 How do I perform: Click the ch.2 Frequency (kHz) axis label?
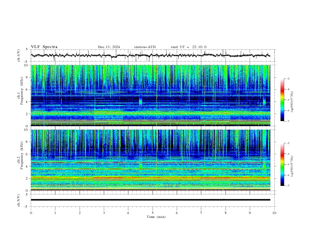click(x=20, y=155)
